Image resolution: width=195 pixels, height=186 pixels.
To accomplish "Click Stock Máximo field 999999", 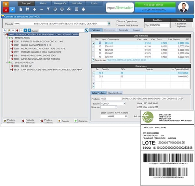I will point(107,116).
